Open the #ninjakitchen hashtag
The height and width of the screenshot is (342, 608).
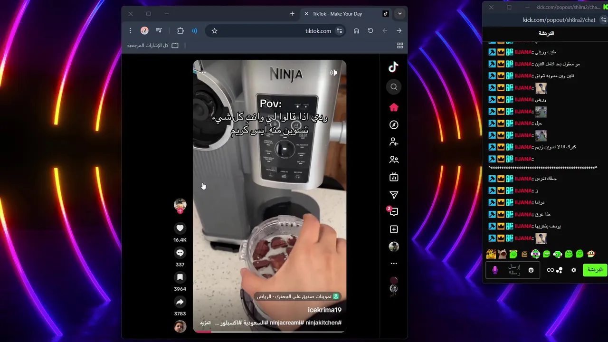[x=323, y=323]
